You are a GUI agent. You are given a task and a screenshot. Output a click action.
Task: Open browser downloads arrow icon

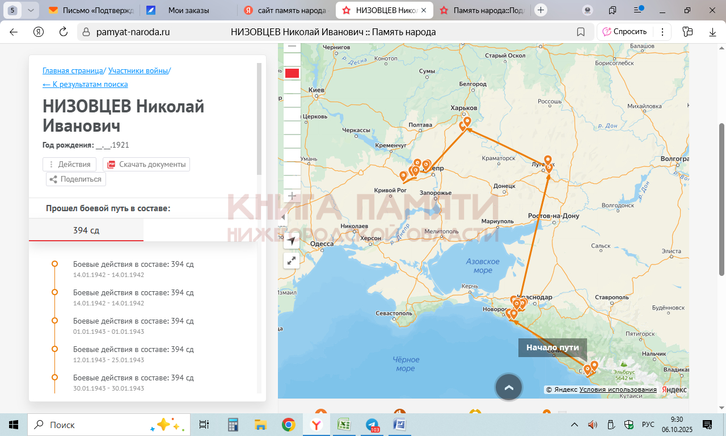(x=713, y=32)
